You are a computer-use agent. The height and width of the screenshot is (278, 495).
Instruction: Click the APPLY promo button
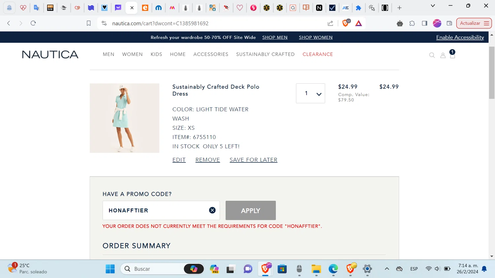click(x=250, y=210)
